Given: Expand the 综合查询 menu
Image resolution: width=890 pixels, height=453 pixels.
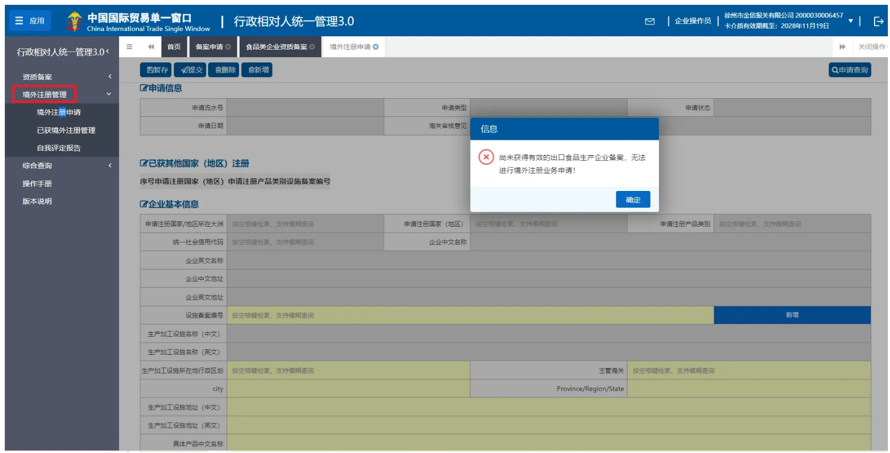Looking at the screenshot, I should pyautogui.click(x=62, y=166).
